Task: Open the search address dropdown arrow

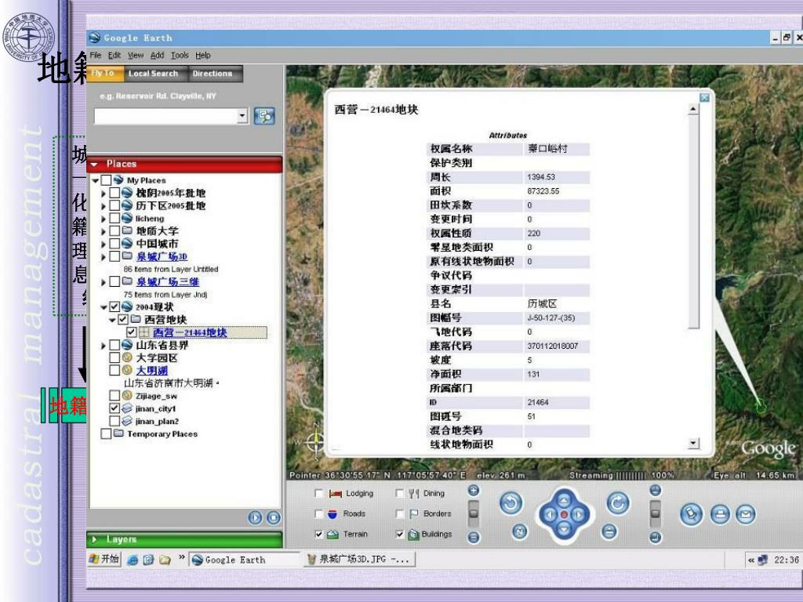Action: (x=242, y=116)
